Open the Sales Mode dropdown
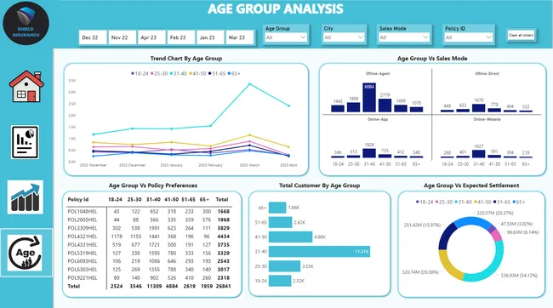The height and width of the screenshot is (308, 553). click(x=404, y=37)
